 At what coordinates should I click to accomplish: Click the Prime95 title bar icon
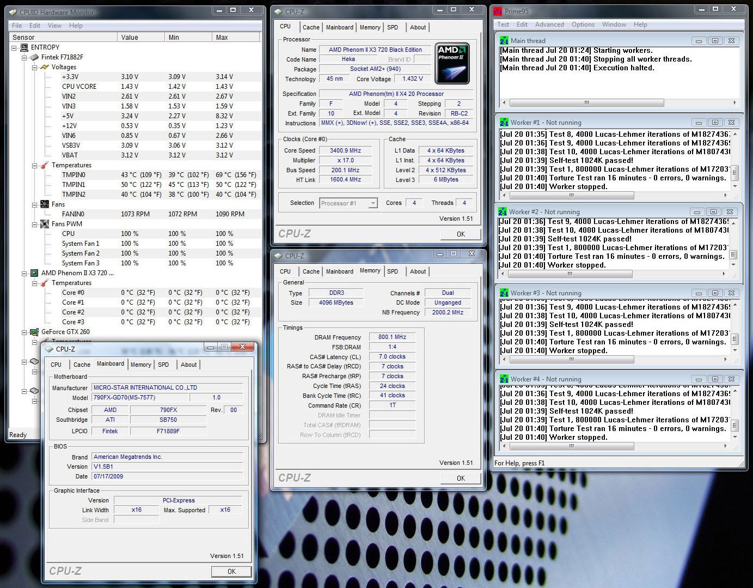[x=498, y=11]
